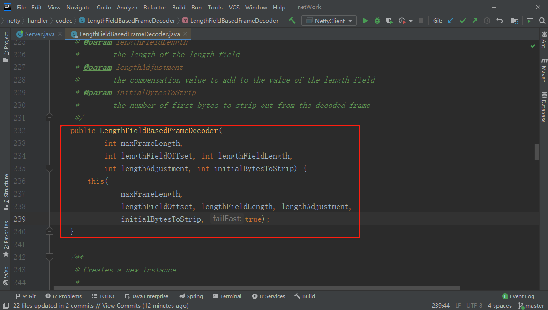Image resolution: width=548 pixels, height=310 pixels.
Task: Change the LF line separator
Action: (x=458, y=306)
